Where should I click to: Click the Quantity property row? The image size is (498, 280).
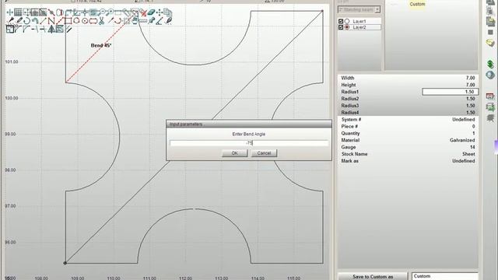[x=408, y=133]
